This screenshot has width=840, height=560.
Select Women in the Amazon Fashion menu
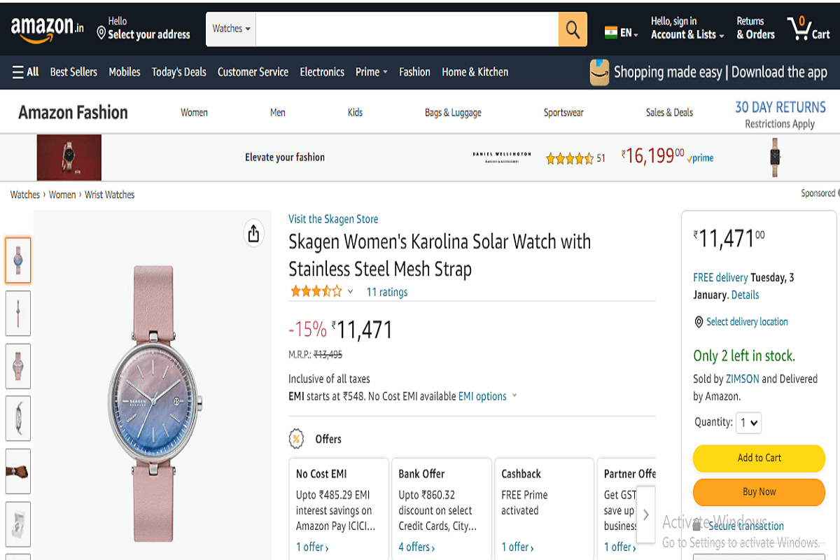[194, 112]
